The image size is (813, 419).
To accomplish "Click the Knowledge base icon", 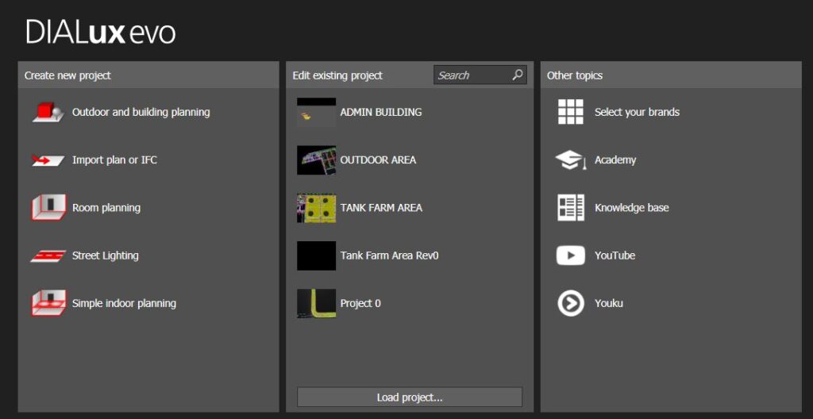I will 570,208.
